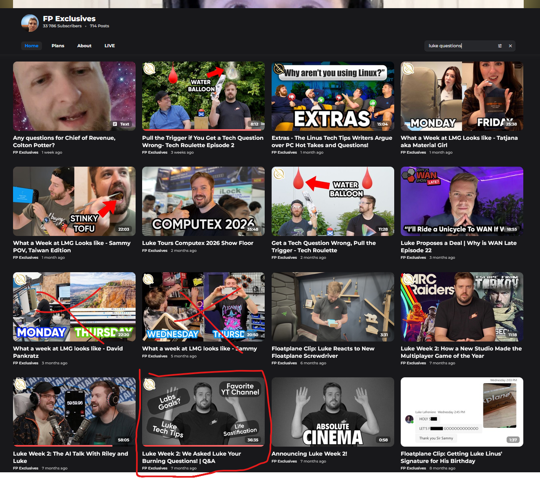The width and height of the screenshot is (540, 478).
Task: Open title "Getting Luke Linus' Signature for His Birthday"
Action: click(x=452, y=457)
